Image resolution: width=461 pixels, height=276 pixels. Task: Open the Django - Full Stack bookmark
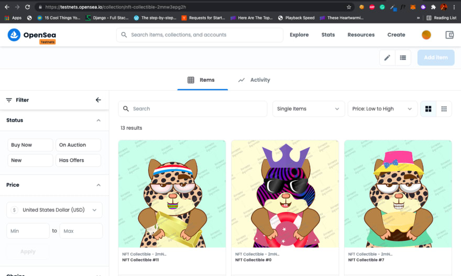(x=107, y=18)
